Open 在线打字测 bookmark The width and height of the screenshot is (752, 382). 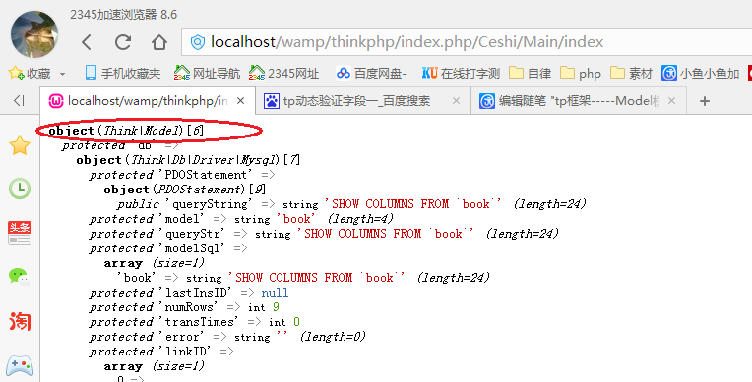click(x=461, y=74)
